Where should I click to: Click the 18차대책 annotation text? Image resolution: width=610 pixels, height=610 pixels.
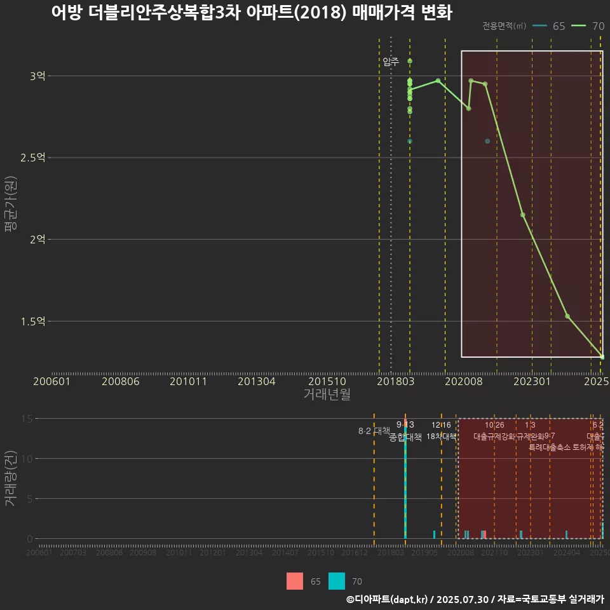pos(441,437)
